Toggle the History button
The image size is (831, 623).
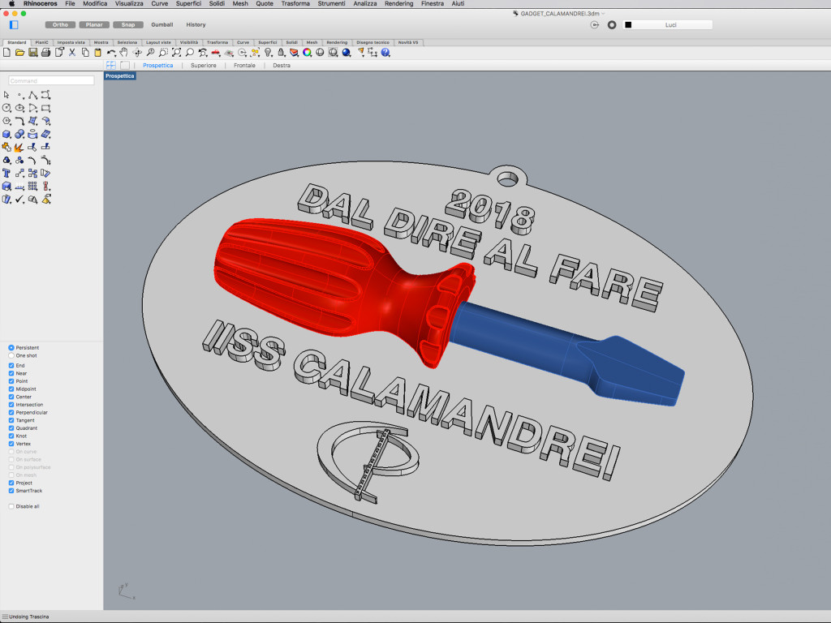click(x=196, y=25)
